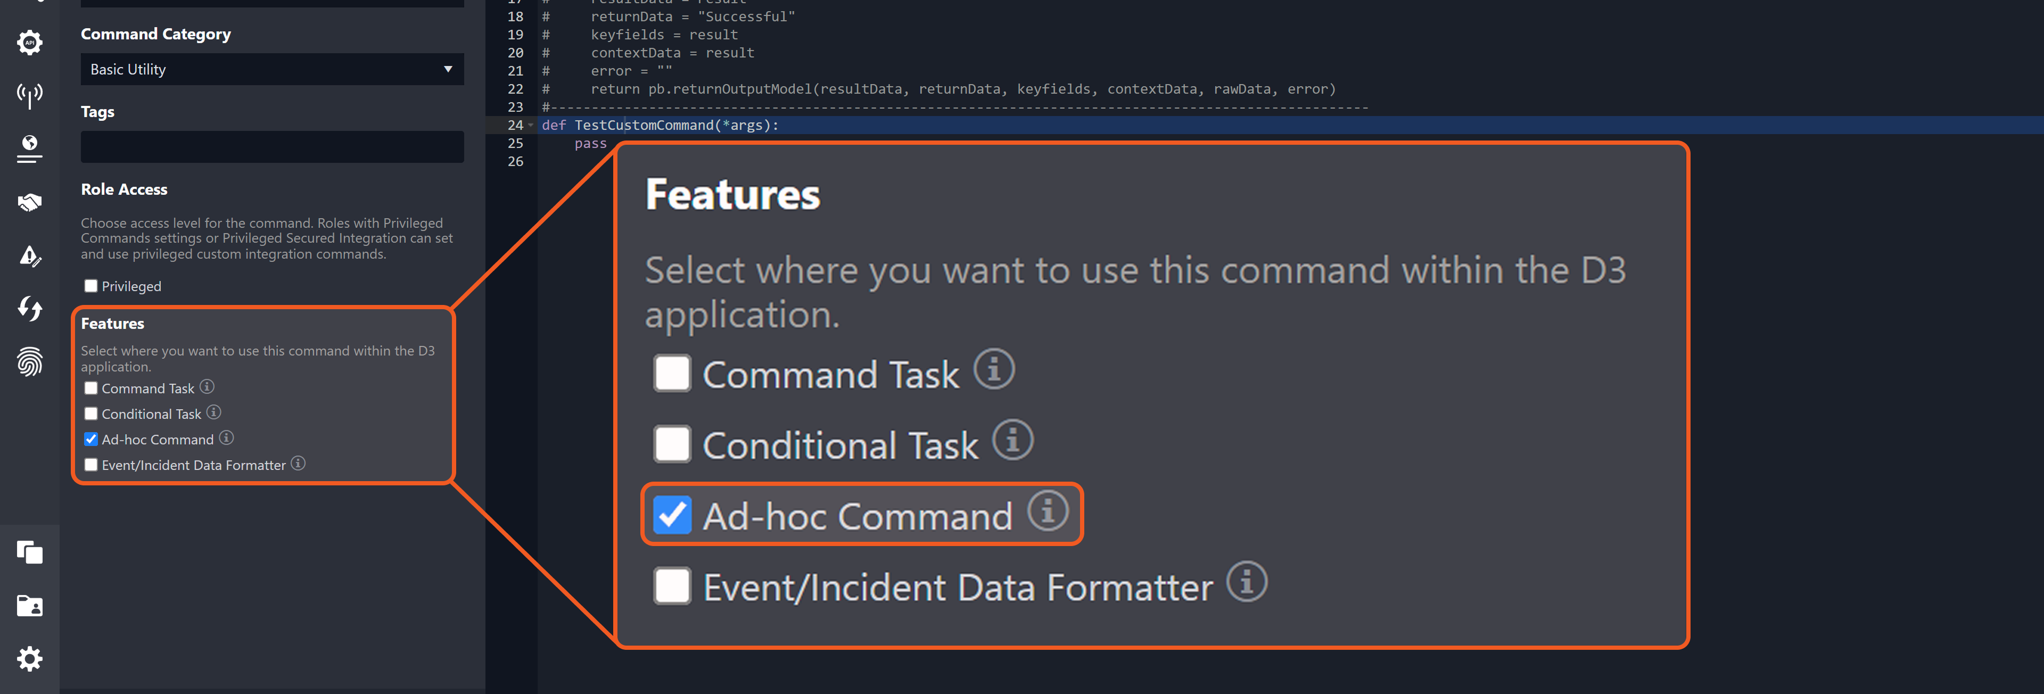Select the globe icon in sidebar
This screenshot has width=2044, height=694.
pos(29,147)
